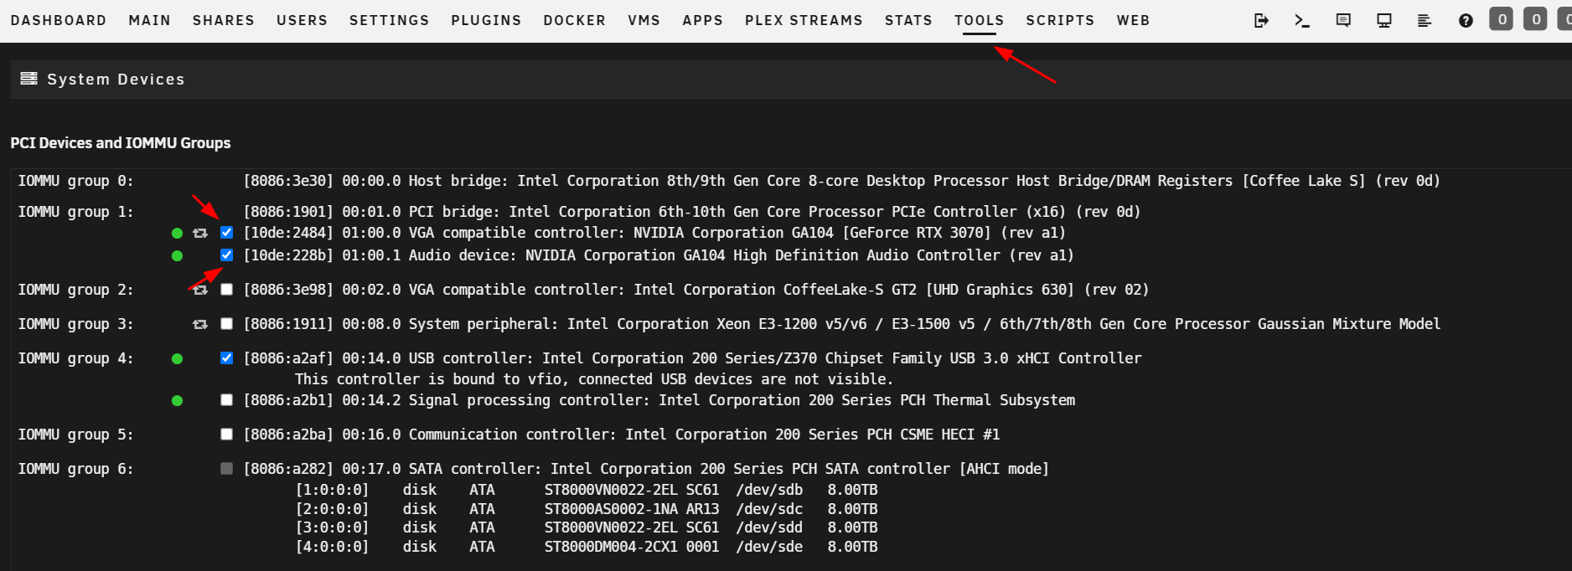Check the [8086:a2ba] Communication controller checkbox
The height and width of the screenshot is (571, 1572).
(226, 435)
